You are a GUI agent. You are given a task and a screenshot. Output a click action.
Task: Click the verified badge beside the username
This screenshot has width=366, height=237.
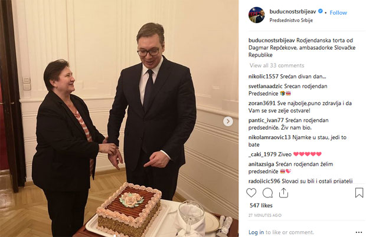point(321,11)
